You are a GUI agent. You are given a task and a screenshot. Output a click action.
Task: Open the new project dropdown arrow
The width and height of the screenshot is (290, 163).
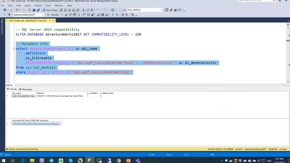coord(20,10)
